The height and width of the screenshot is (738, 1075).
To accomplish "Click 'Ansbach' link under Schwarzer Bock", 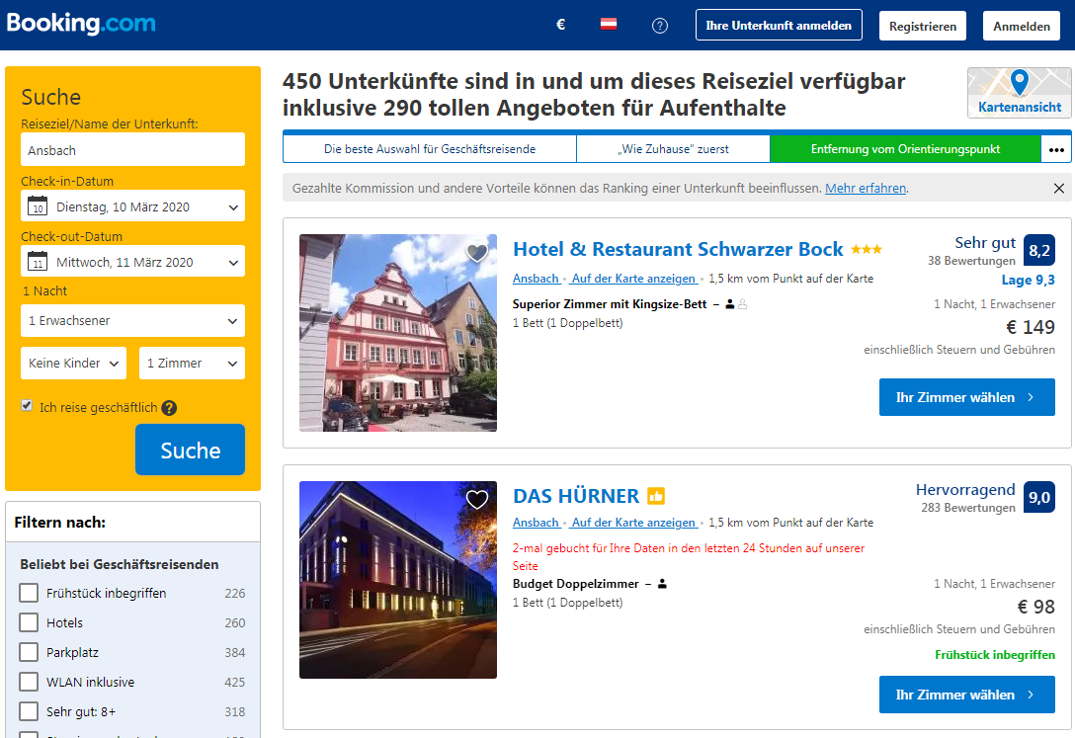I will tap(537, 279).
